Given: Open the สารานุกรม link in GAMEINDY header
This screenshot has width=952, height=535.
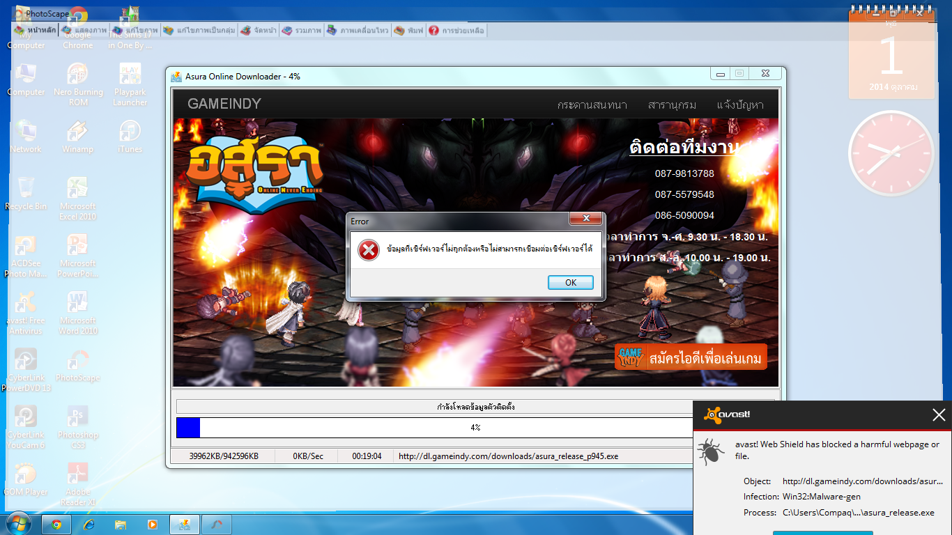Looking at the screenshot, I should pyautogui.click(x=672, y=105).
